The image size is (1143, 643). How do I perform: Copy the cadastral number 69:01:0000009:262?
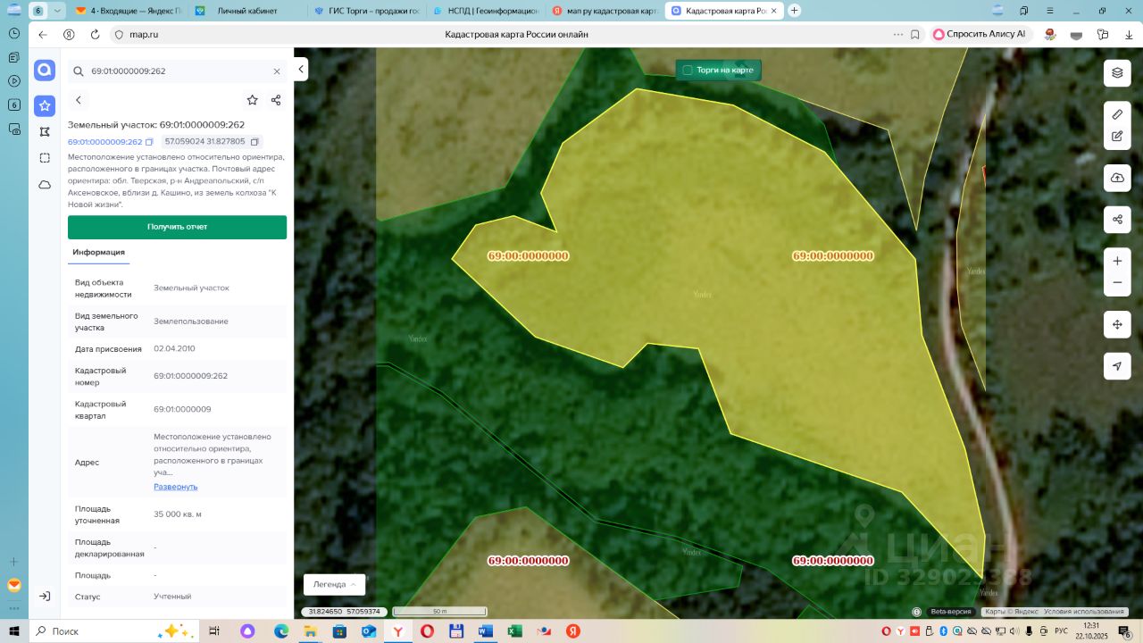coord(149,142)
